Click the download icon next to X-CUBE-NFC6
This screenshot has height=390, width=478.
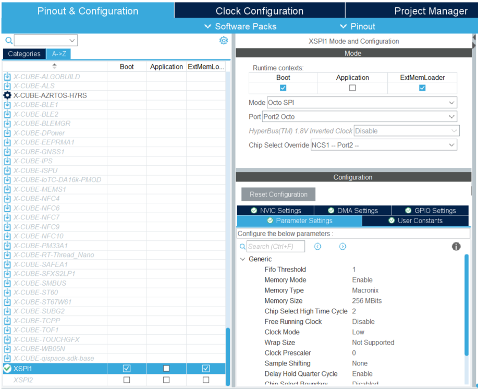[7, 208]
